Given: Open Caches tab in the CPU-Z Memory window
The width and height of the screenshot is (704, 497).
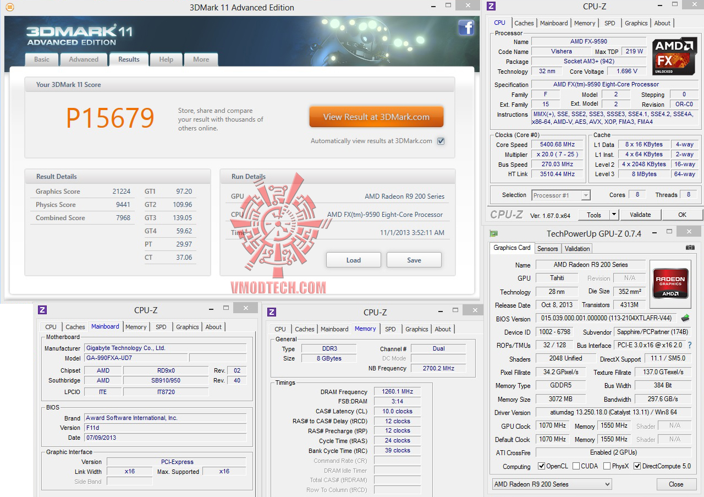Looking at the screenshot, I should 305,329.
